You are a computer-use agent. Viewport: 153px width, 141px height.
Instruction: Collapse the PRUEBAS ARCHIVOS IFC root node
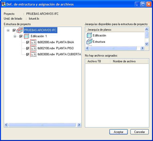pyautogui.click(x=8, y=30)
